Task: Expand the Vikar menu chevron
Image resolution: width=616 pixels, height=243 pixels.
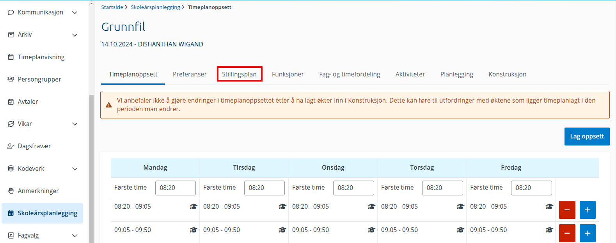Action: [x=75, y=124]
